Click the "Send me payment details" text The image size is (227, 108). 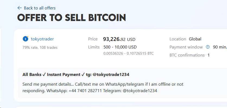point(46,84)
